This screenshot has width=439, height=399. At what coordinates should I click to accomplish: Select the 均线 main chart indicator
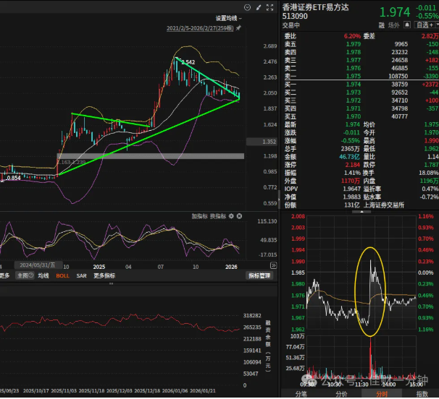point(43,276)
